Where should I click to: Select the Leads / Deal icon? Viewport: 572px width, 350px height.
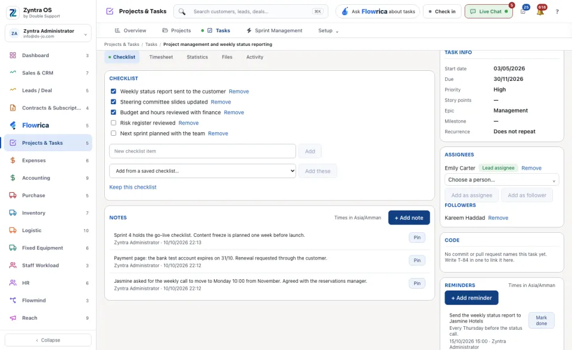pos(13,90)
